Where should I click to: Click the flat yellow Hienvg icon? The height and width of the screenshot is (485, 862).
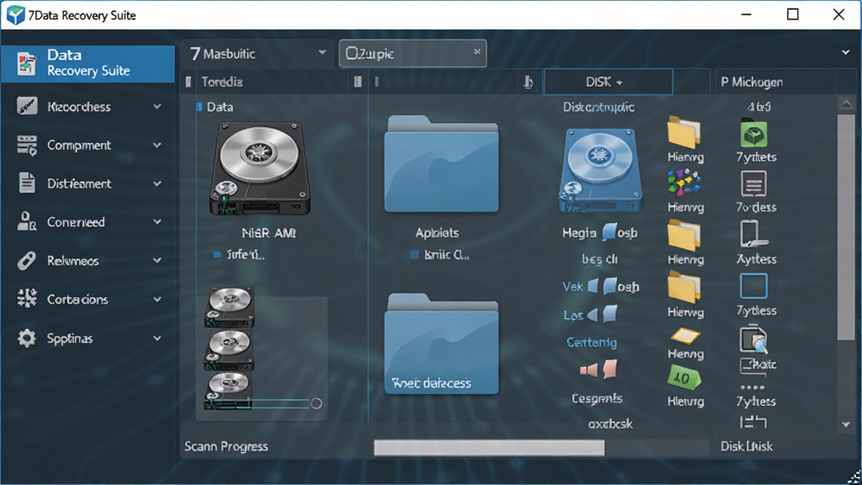(685, 335)
